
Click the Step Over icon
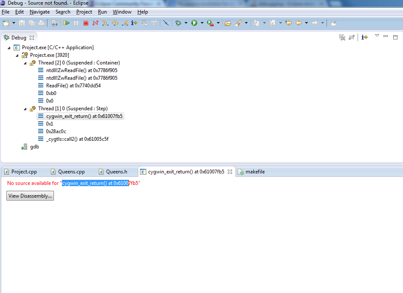click(115, 23)
